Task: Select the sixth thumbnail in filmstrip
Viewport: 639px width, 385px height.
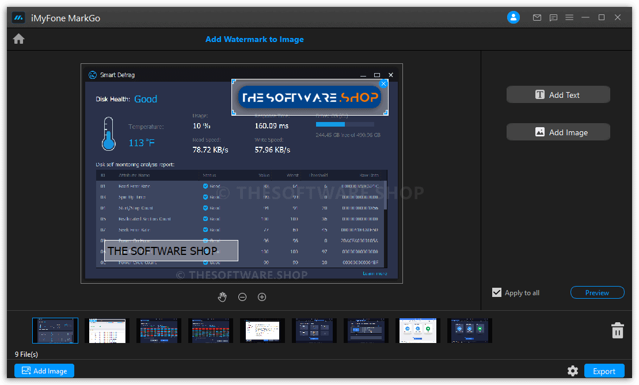Action: (x=314, y=330)
